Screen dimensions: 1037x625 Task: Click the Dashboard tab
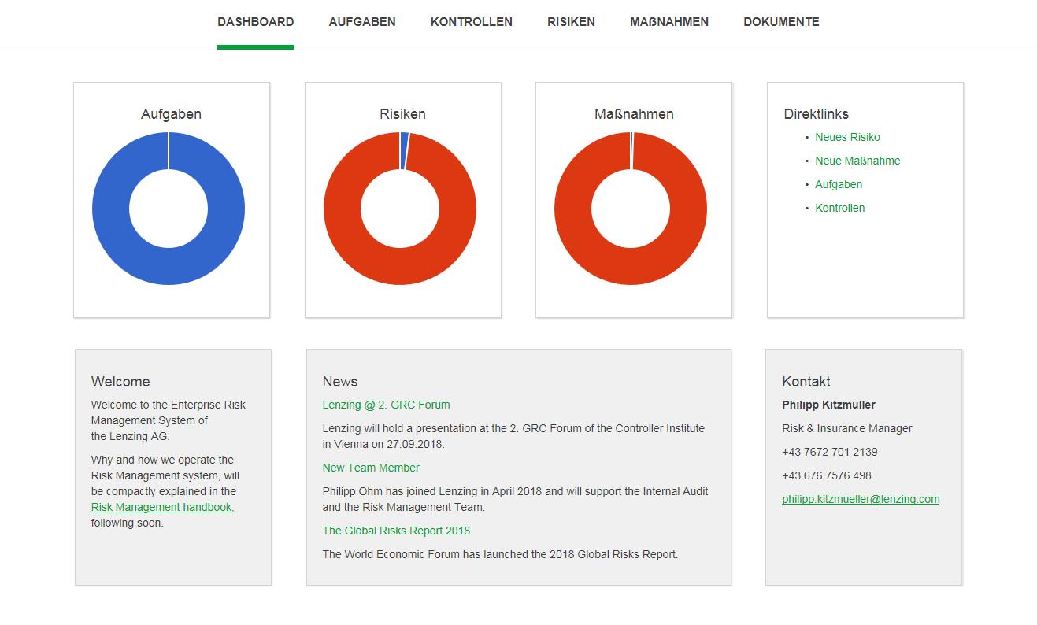(256, 22)
